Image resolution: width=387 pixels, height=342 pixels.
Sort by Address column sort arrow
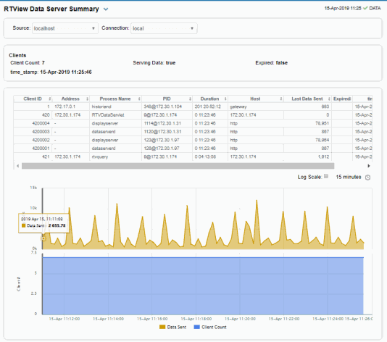[x=87, y=99]
